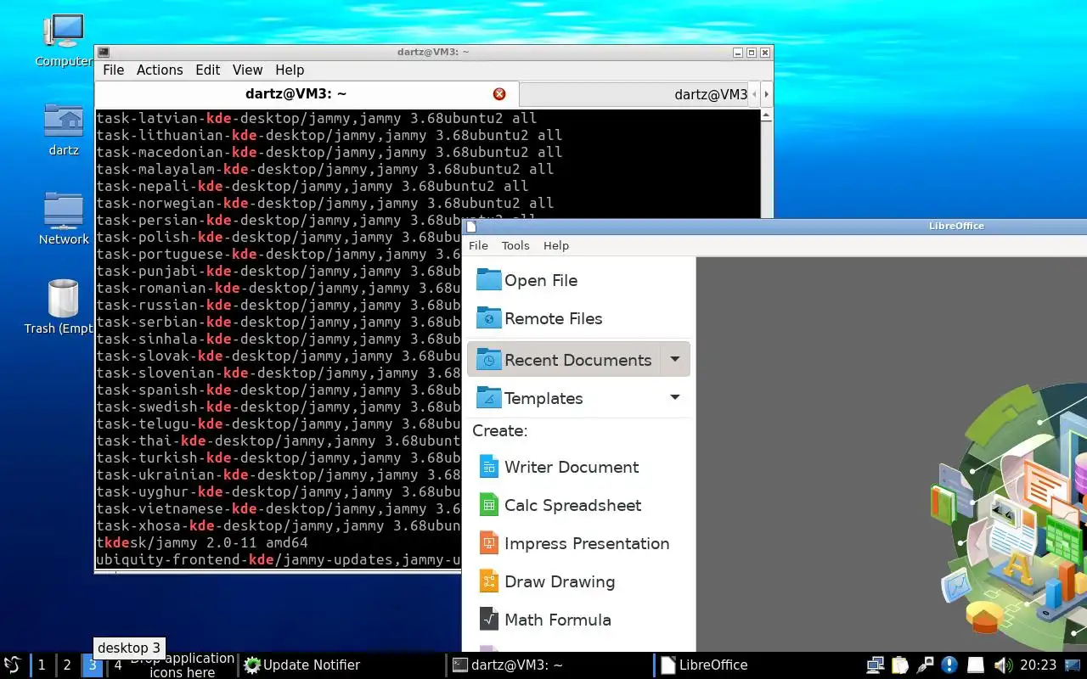1087x679 pixels.
Task: Switch to the second dartz@VM3 terminal tab
Action: 634,94
